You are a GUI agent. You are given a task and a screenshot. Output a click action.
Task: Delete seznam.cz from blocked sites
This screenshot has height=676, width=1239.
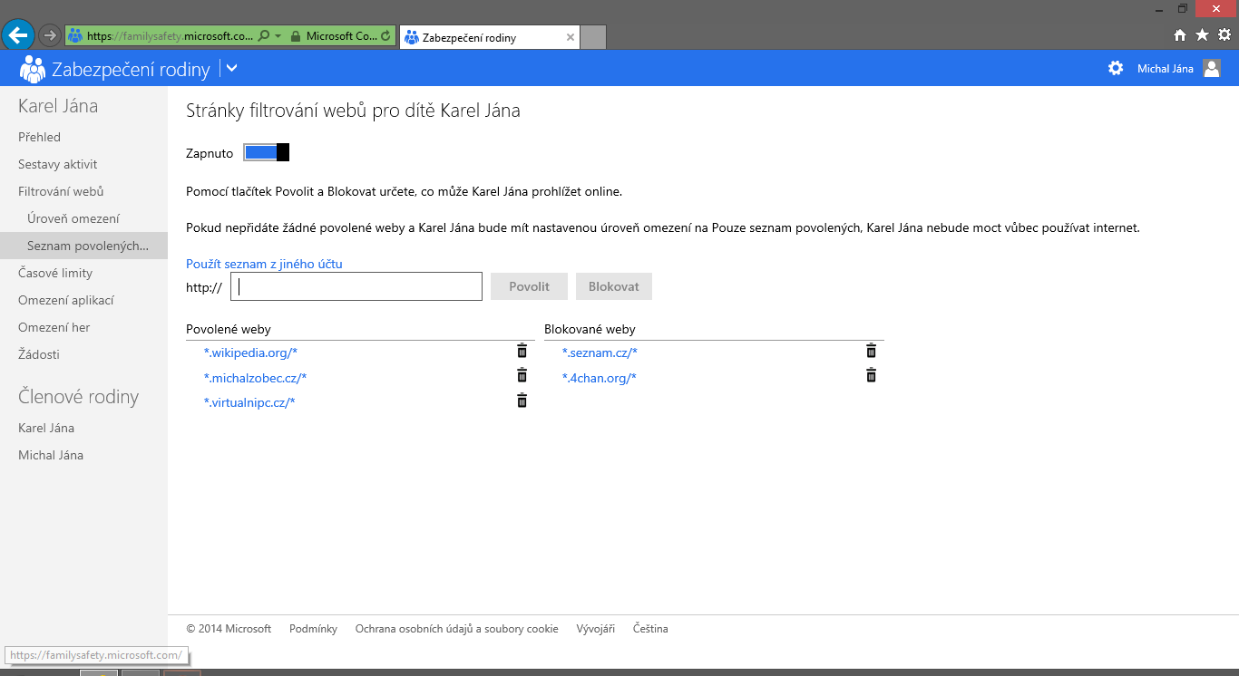point(871,351)
